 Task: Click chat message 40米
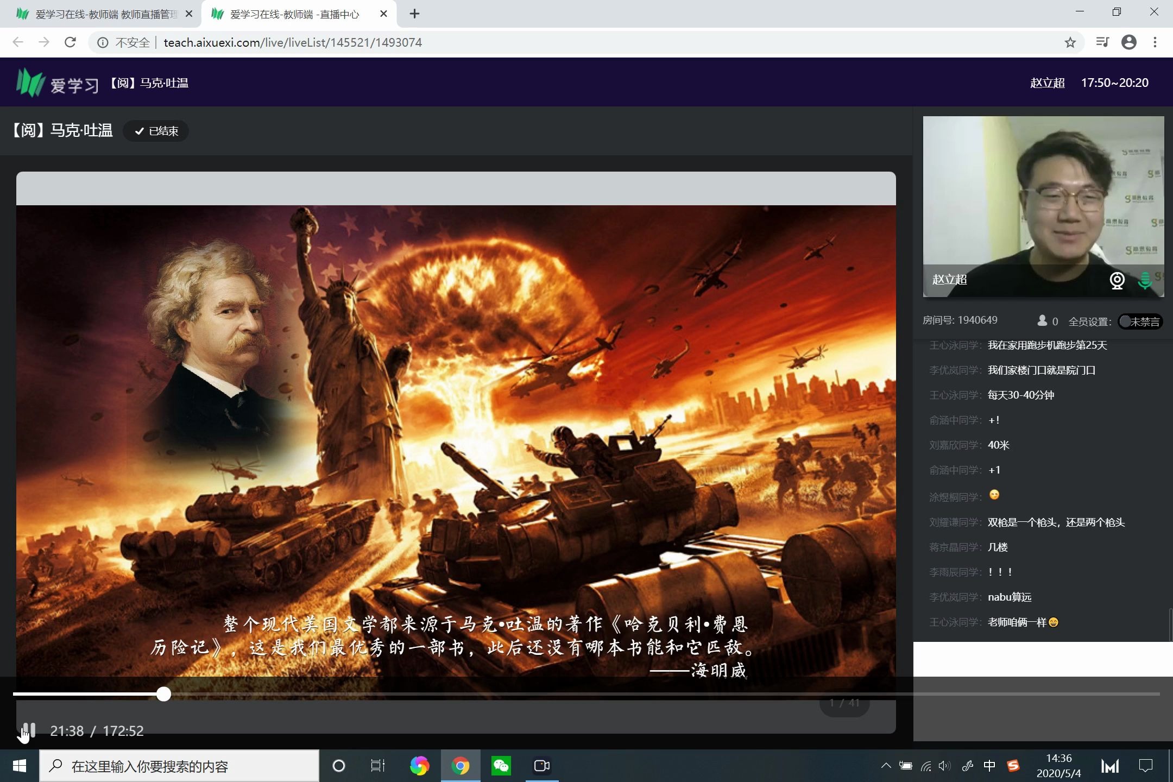(998, 445)
